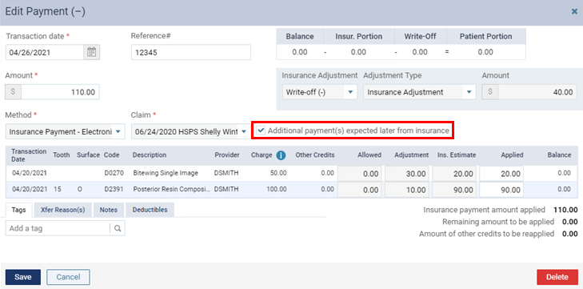
Task: Open the Adjustment Type dropdown
Action: pos(469,92)
